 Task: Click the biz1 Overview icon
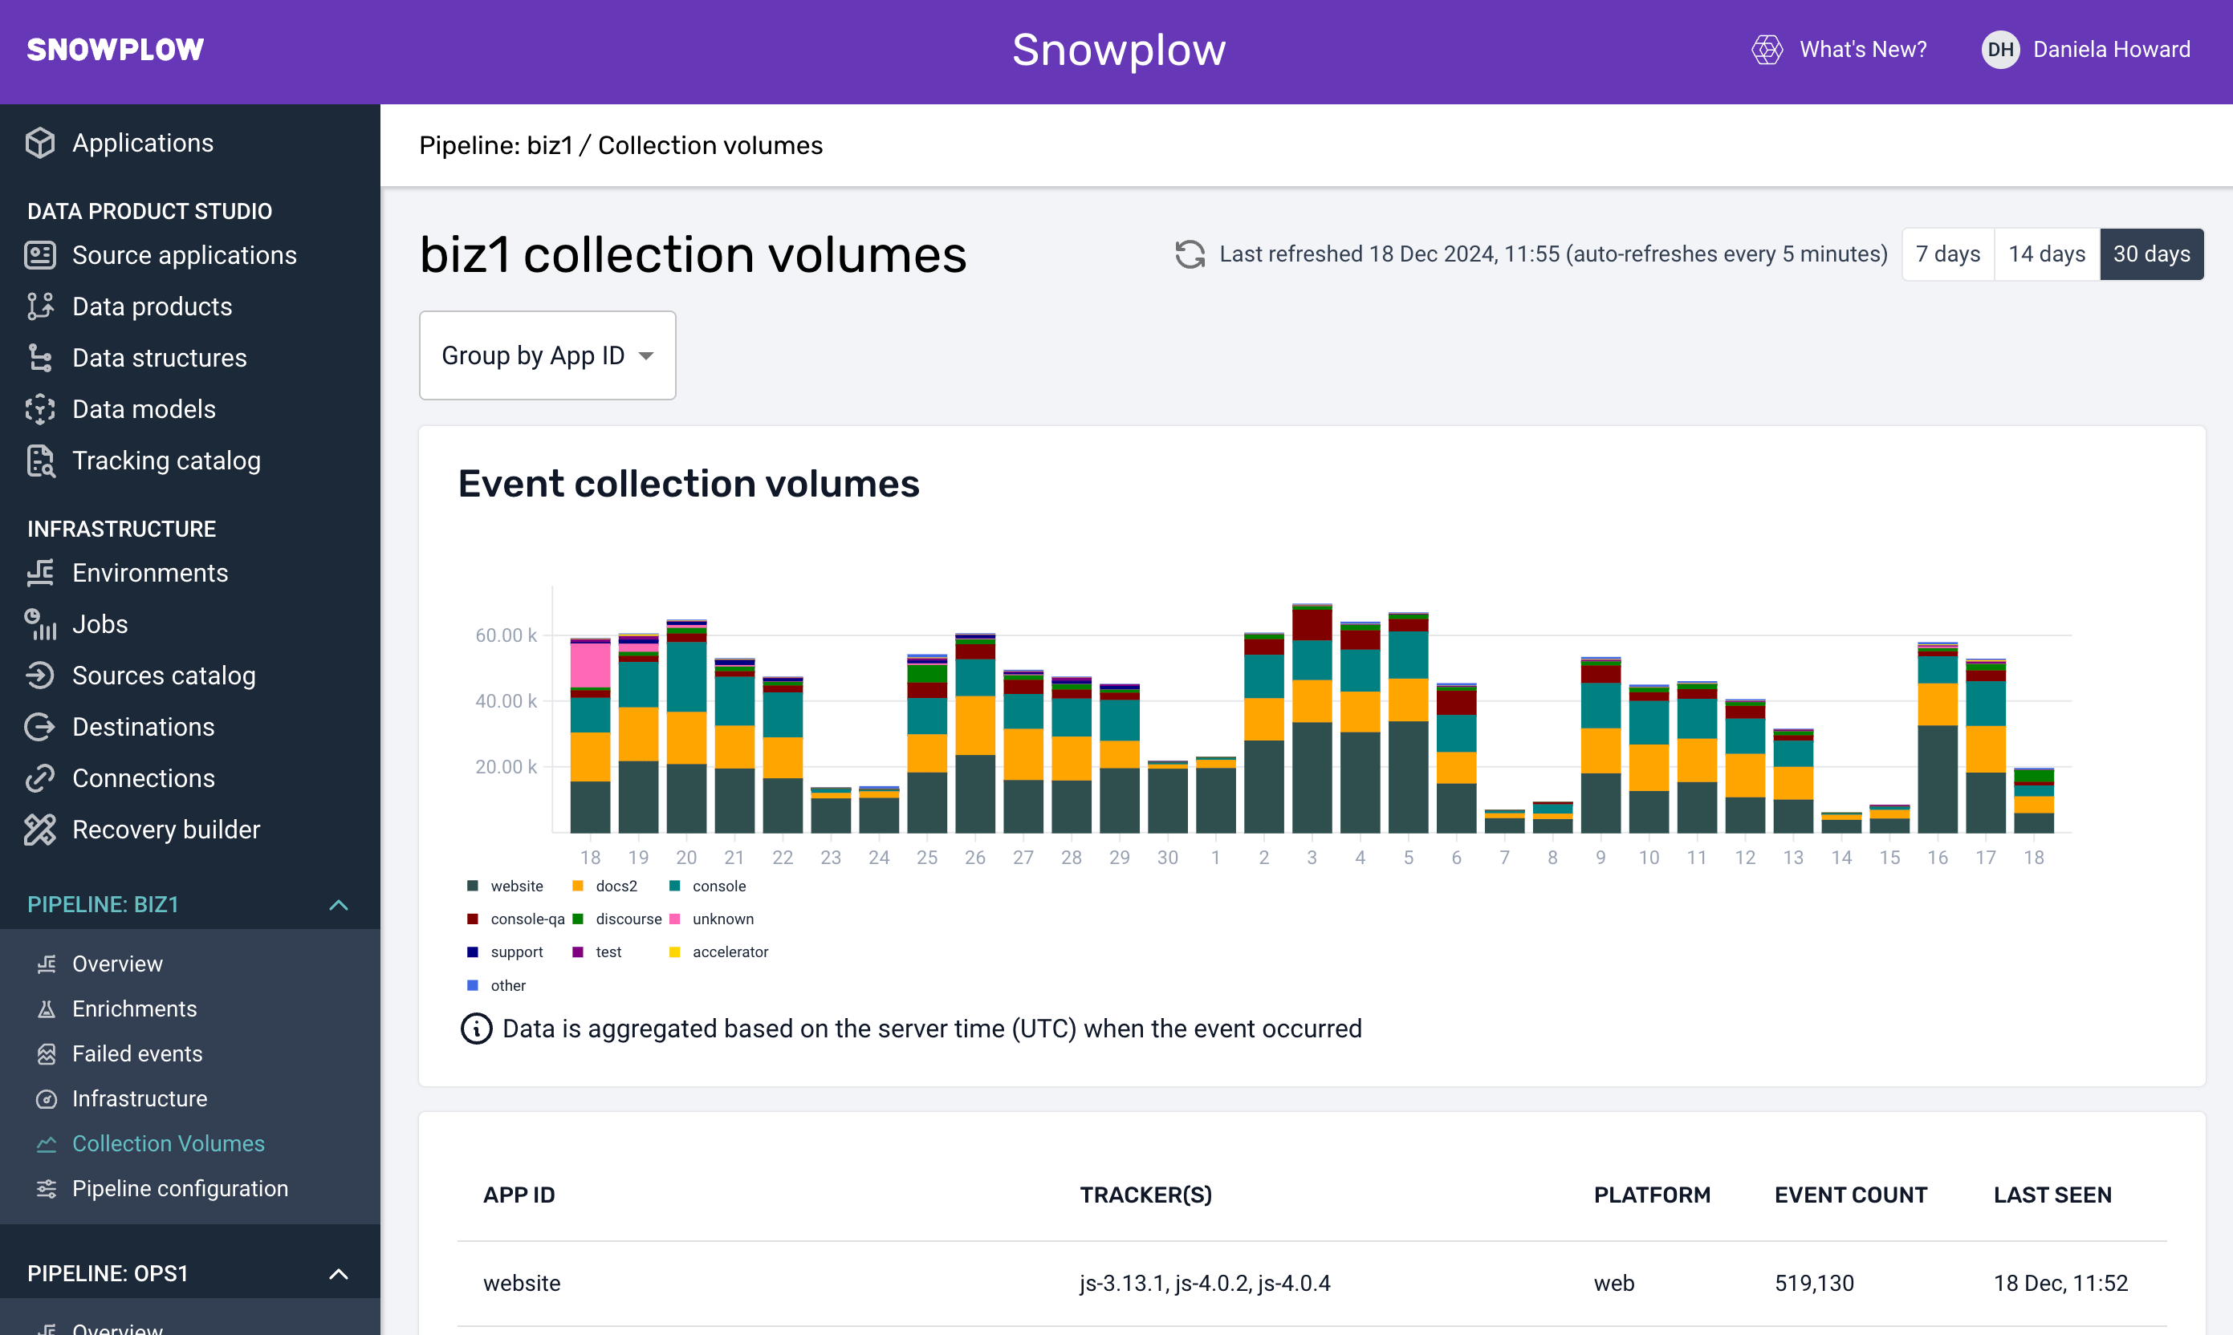(x=47, y=964)
